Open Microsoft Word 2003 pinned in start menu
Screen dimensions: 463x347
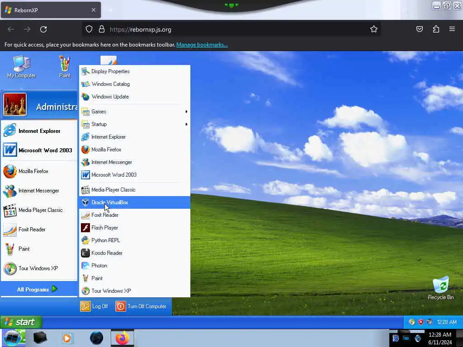click(x=39, y=150)
